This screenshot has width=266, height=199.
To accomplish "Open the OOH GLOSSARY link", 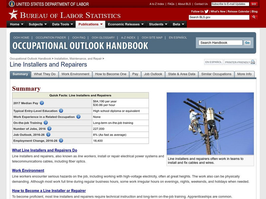I will (x=103, y=37).
